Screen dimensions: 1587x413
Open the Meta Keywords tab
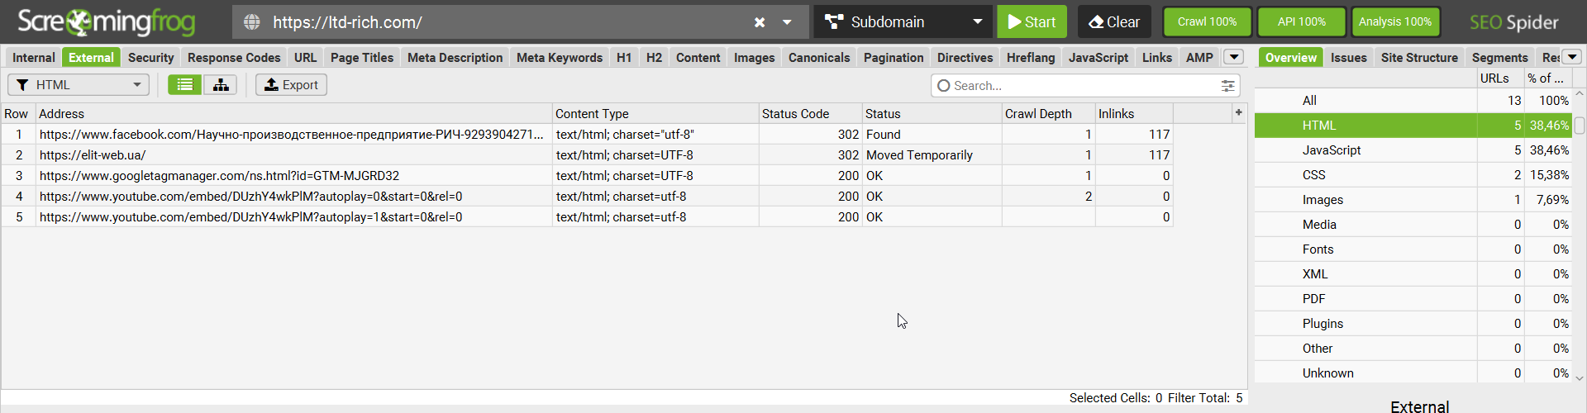point(560,57)
